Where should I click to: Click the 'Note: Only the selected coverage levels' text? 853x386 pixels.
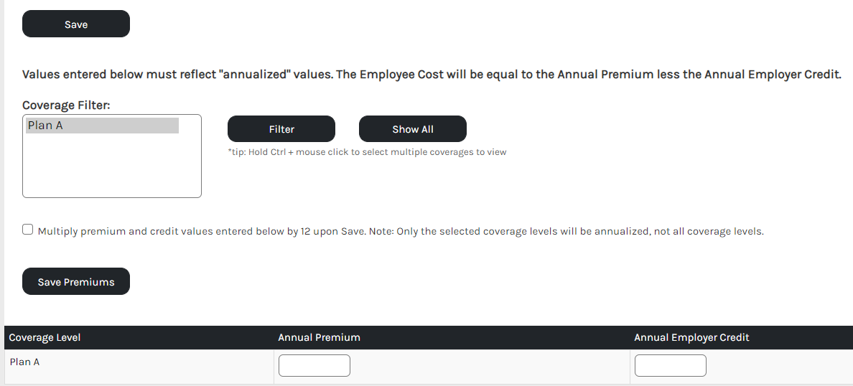point(567,232)
